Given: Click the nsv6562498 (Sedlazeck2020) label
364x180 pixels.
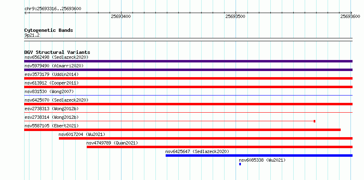Looking at the screenshot, I should (56, 57).
